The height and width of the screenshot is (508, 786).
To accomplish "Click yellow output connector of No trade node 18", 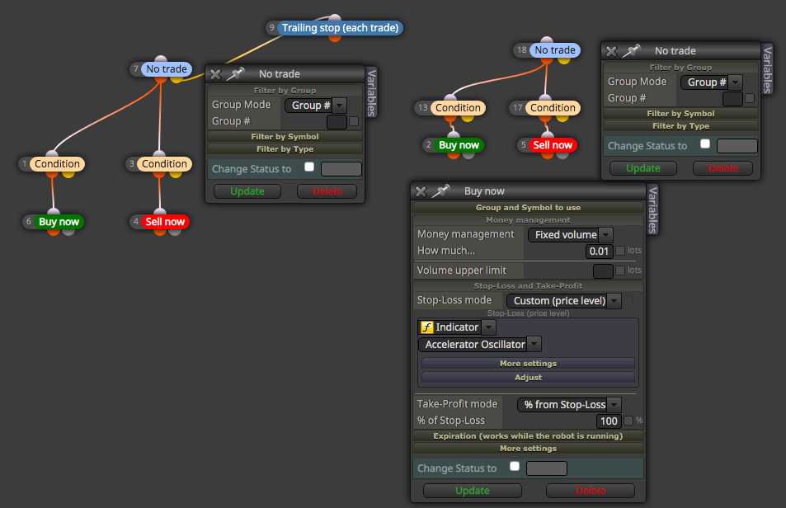I will tap(564, 59).
